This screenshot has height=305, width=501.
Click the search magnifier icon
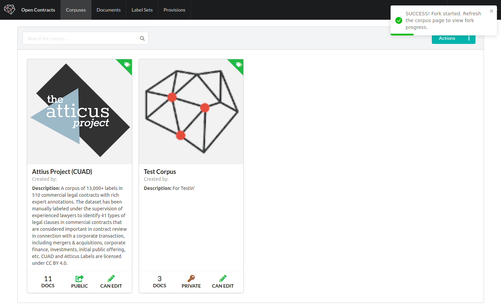click(x=142, y=38)
